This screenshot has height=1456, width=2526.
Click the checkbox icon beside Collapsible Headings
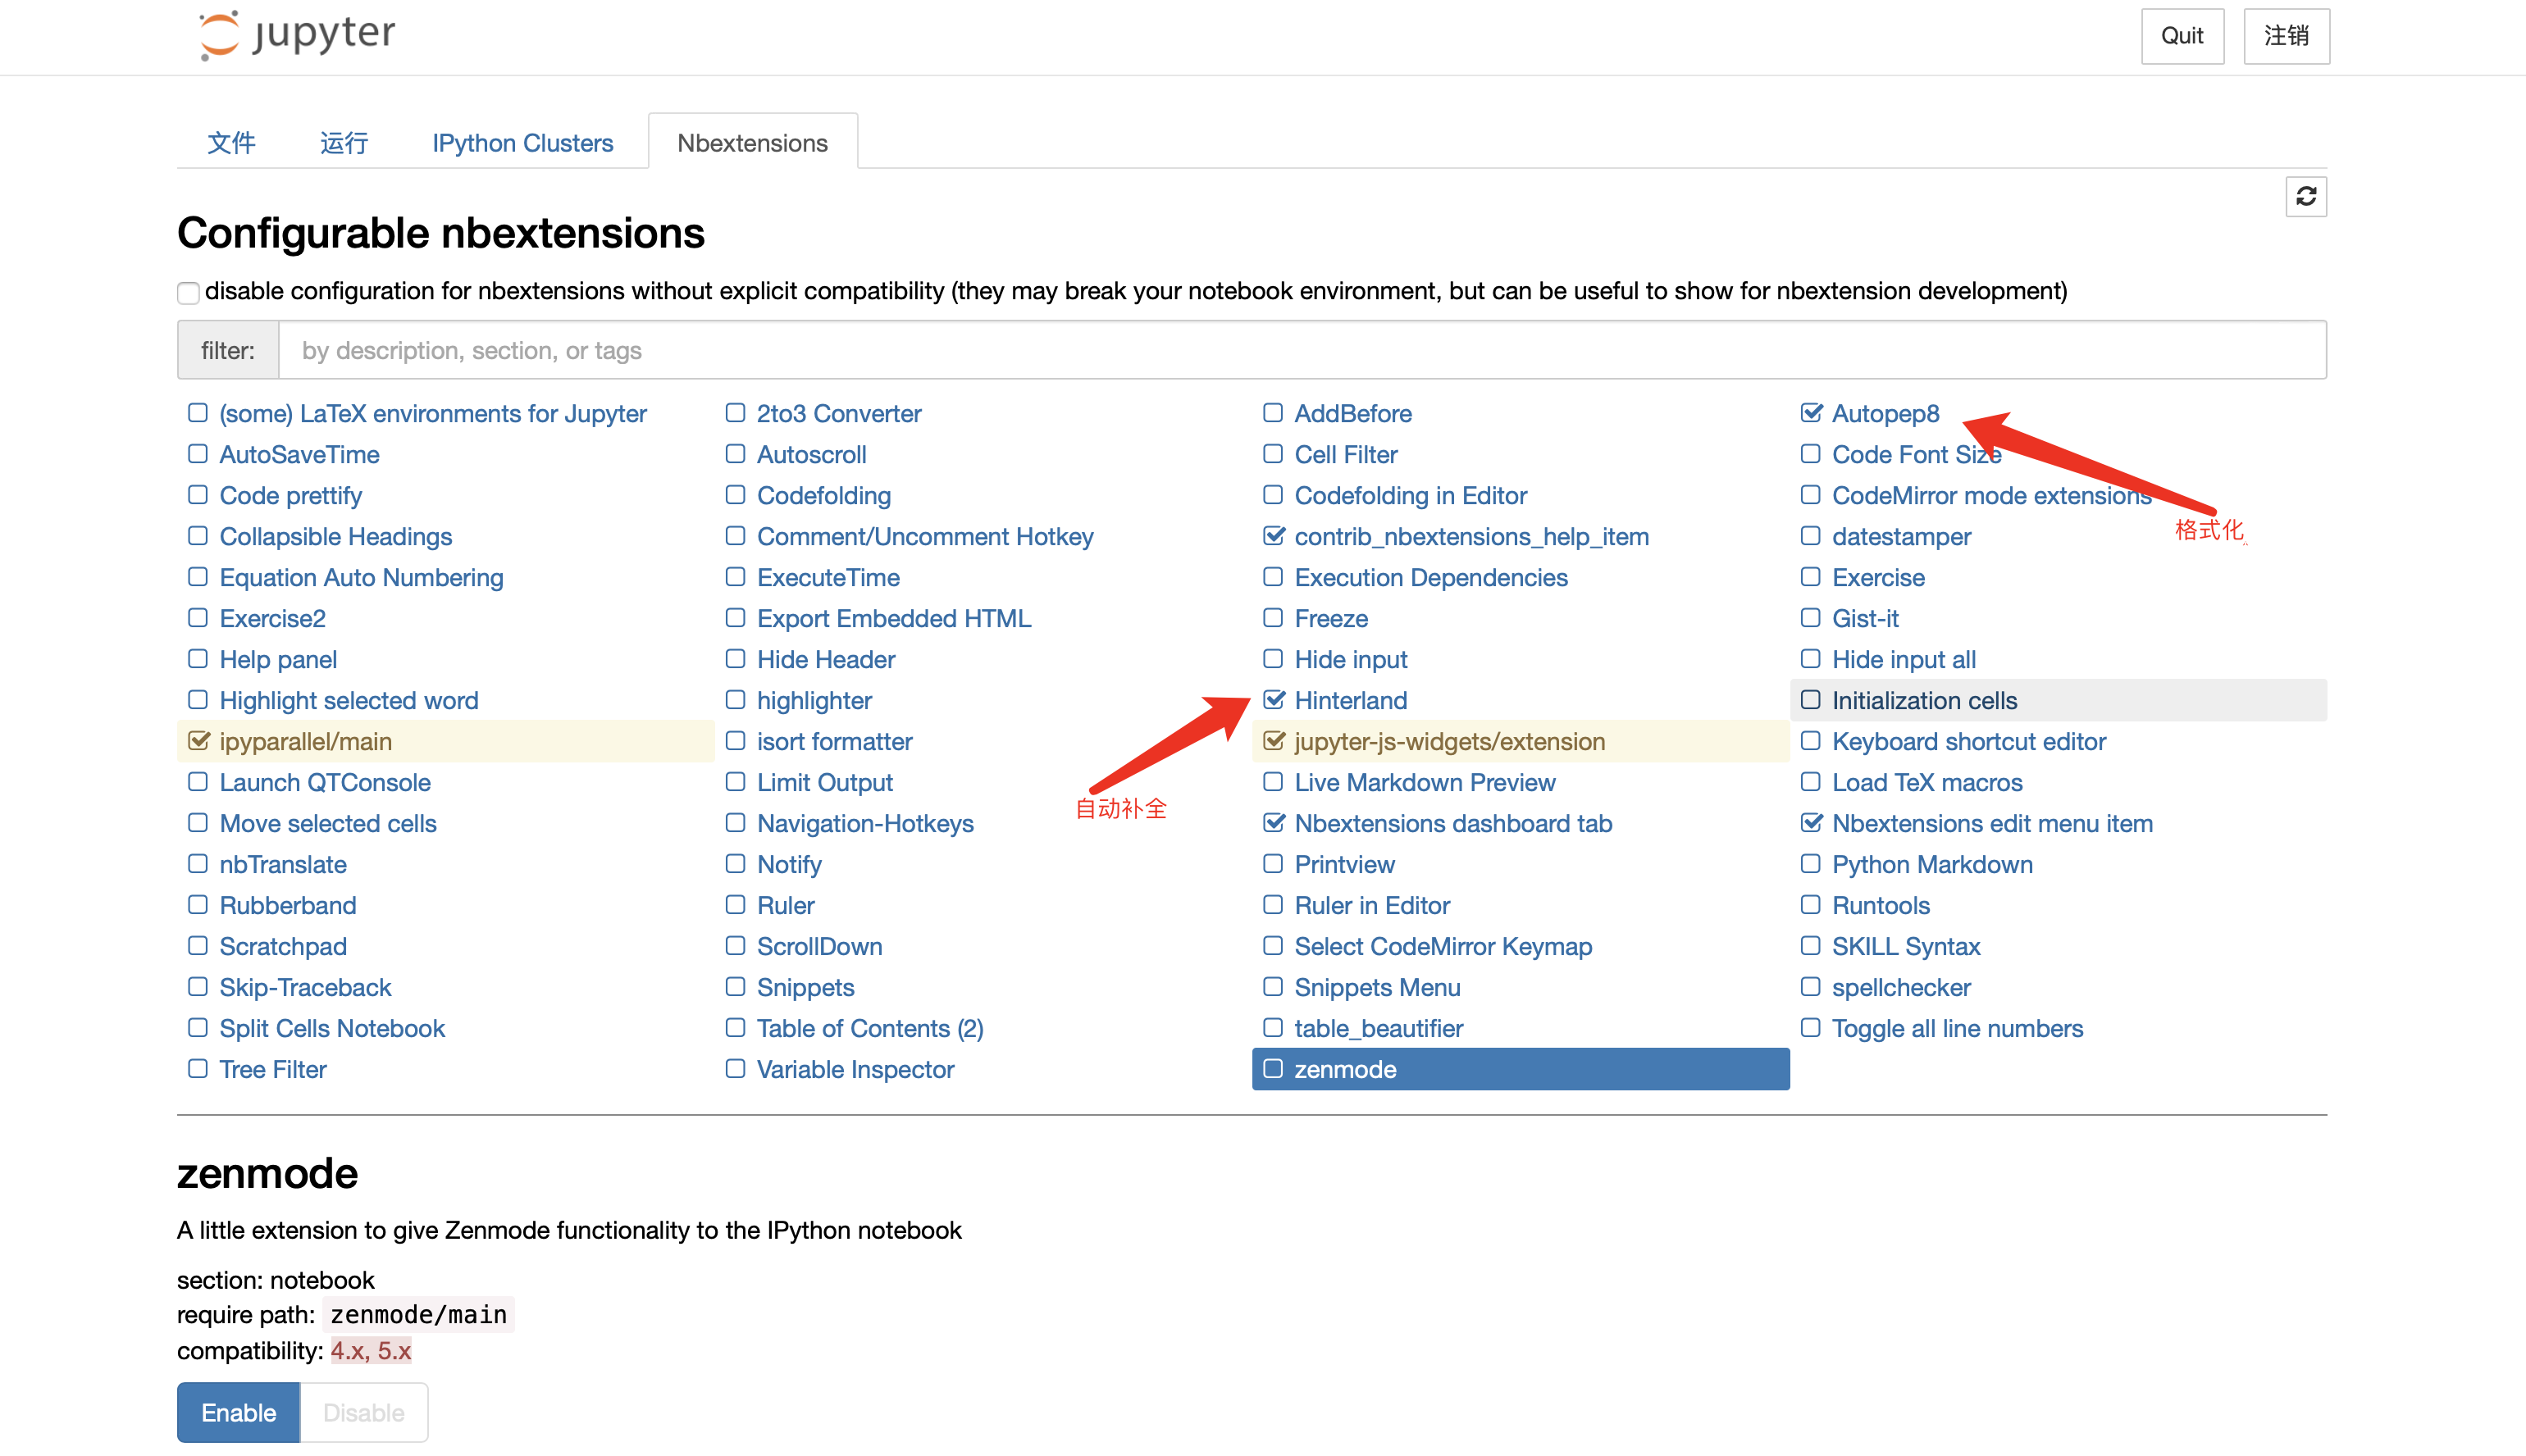click(x=198, y=536)
